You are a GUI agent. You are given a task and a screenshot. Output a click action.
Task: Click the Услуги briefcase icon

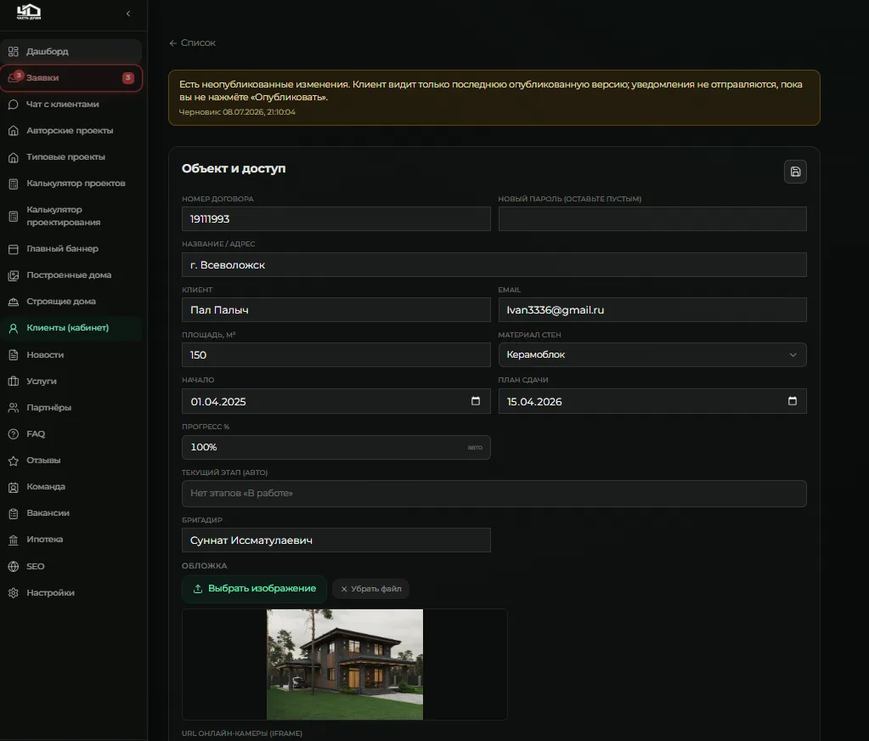tap(14, 382)
